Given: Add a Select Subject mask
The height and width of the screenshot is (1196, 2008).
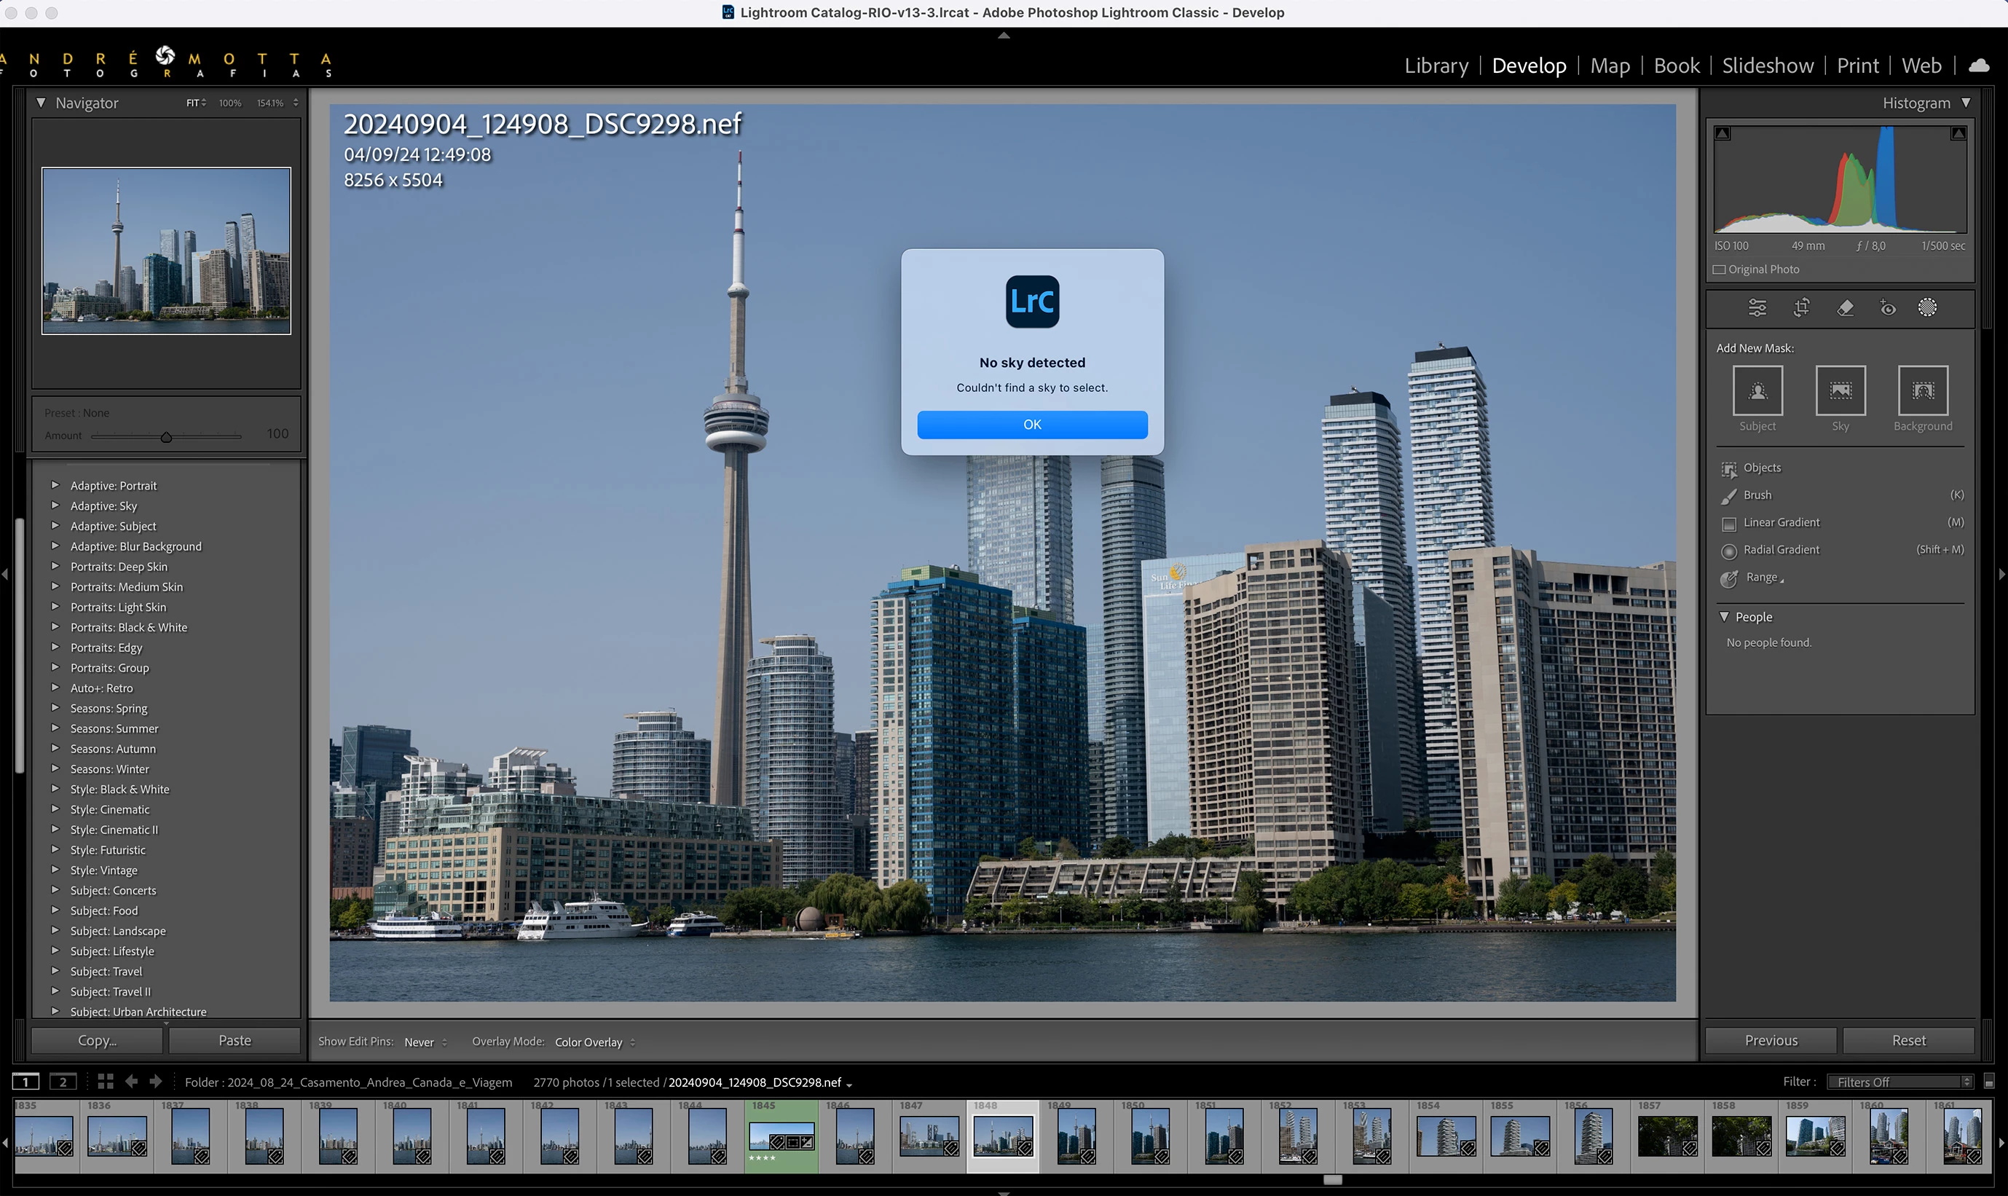Looking at the screenshot, I should (x=1757, y=391).
